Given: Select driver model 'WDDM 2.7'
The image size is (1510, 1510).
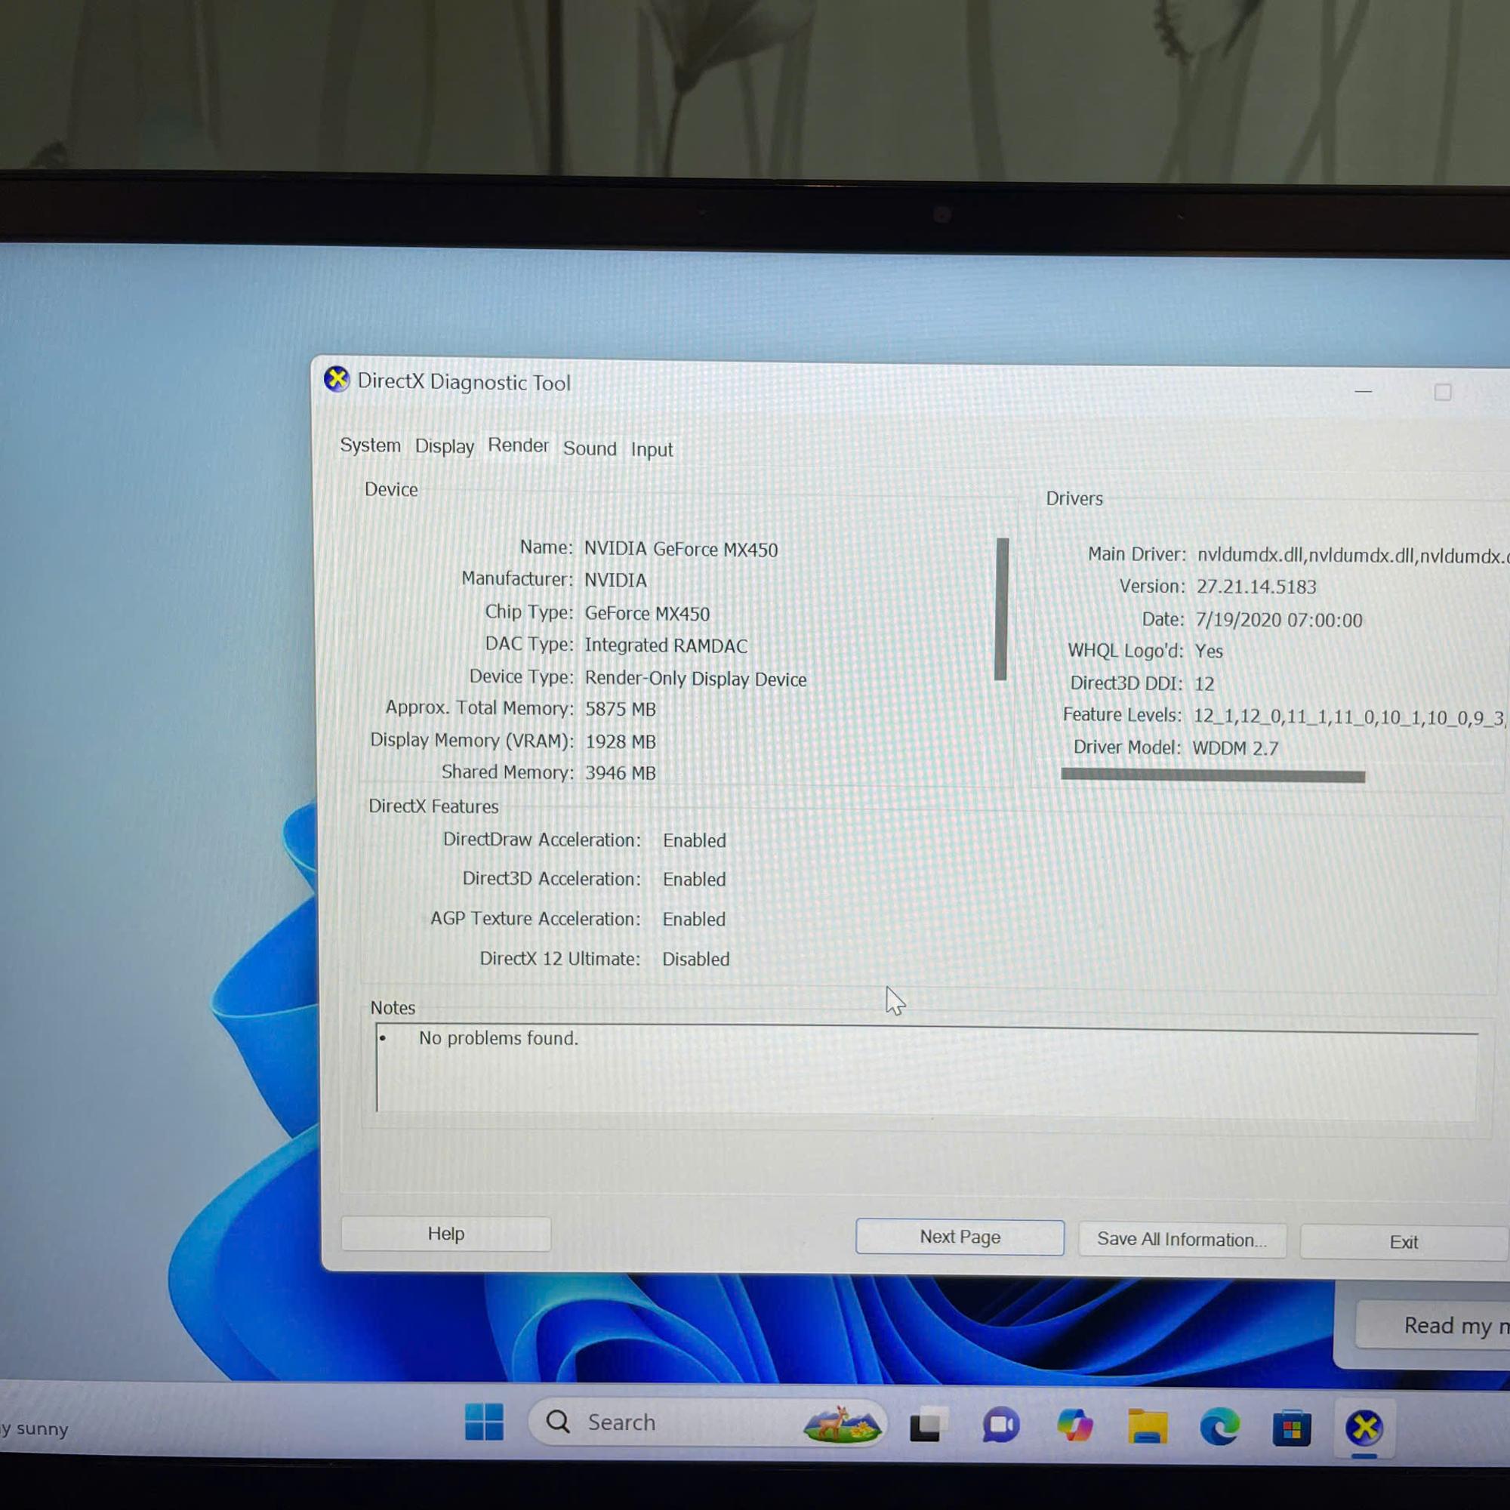Looking at the screenshot, I should tap(1236, 748).
